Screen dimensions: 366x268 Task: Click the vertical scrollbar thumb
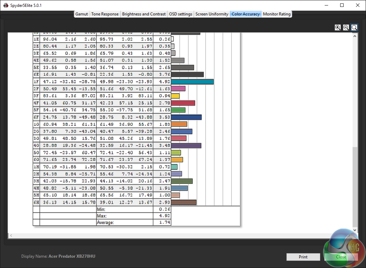(355, 187)
